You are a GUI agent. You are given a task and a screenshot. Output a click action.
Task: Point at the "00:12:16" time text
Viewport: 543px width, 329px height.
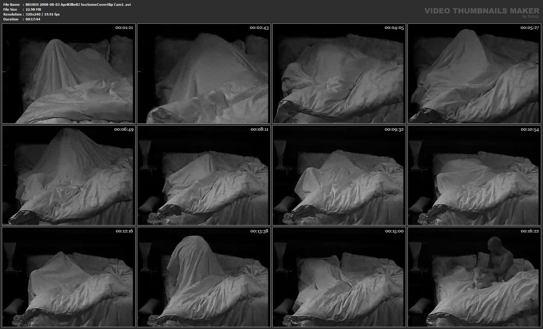coord(124,231)
